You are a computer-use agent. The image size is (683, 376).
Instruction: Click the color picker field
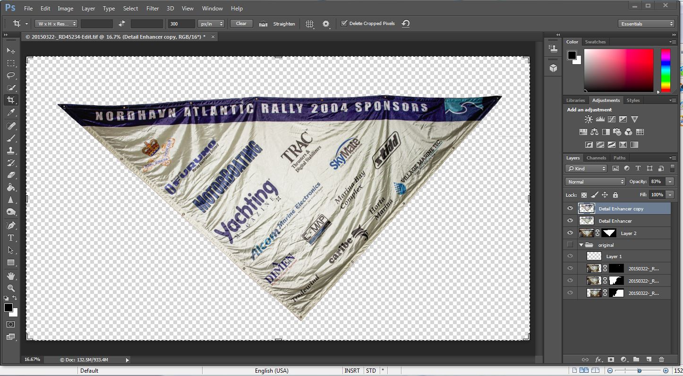pyautogui.click(x=619, y=70)
